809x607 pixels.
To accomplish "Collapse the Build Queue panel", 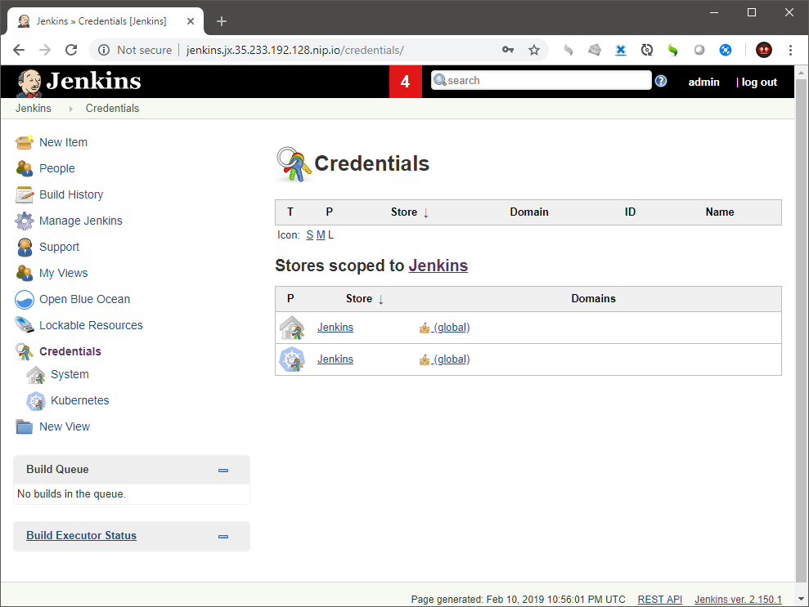I will tap(223, 471).
